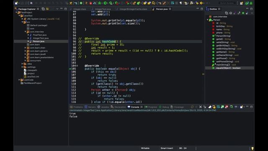Click the Back navigation yellow arrow
The width and height of the screenshot is (268, 151).
pyautogui.click(x=201, y=3)
